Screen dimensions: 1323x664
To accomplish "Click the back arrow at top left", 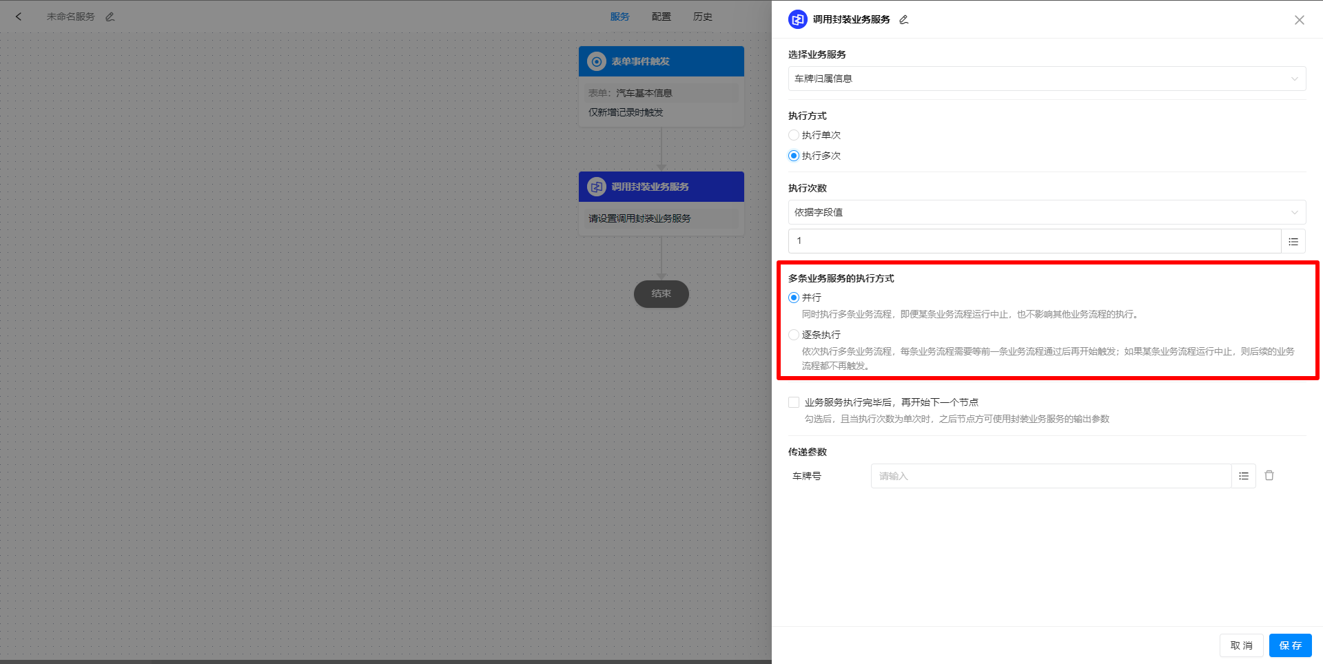I will click(19, 17).
